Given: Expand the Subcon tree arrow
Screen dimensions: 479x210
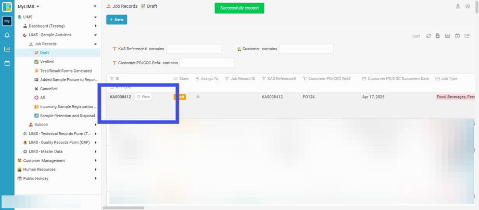Looking at the screenshot, I should tap(96, 124).
